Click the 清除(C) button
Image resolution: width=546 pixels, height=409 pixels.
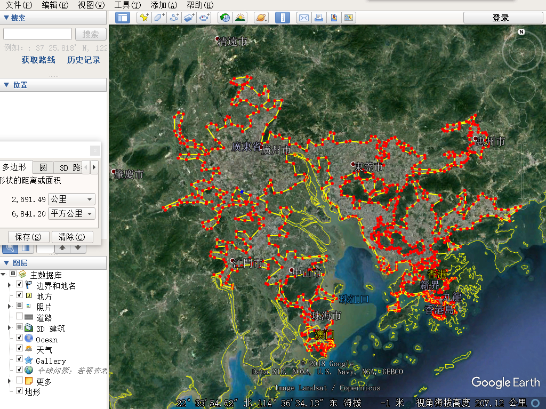pyautogui.click(x=72, y=237)
